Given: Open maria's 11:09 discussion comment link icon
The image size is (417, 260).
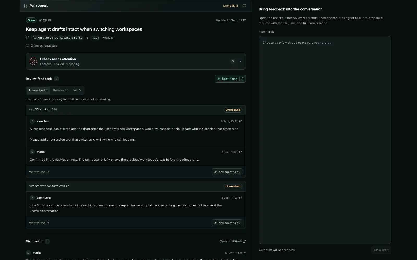Looking at the screenshot, I should coord(244,253).
